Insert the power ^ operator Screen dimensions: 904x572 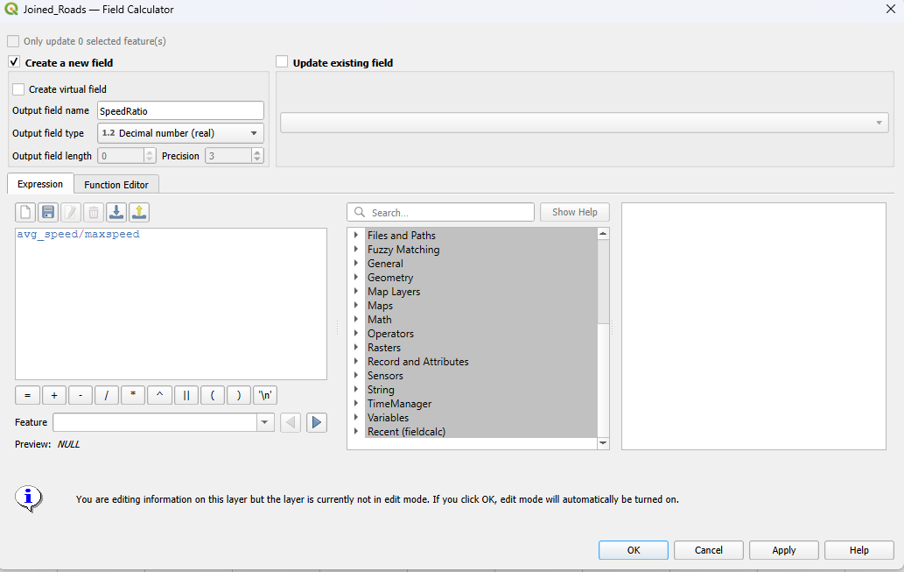coord(159,395)
